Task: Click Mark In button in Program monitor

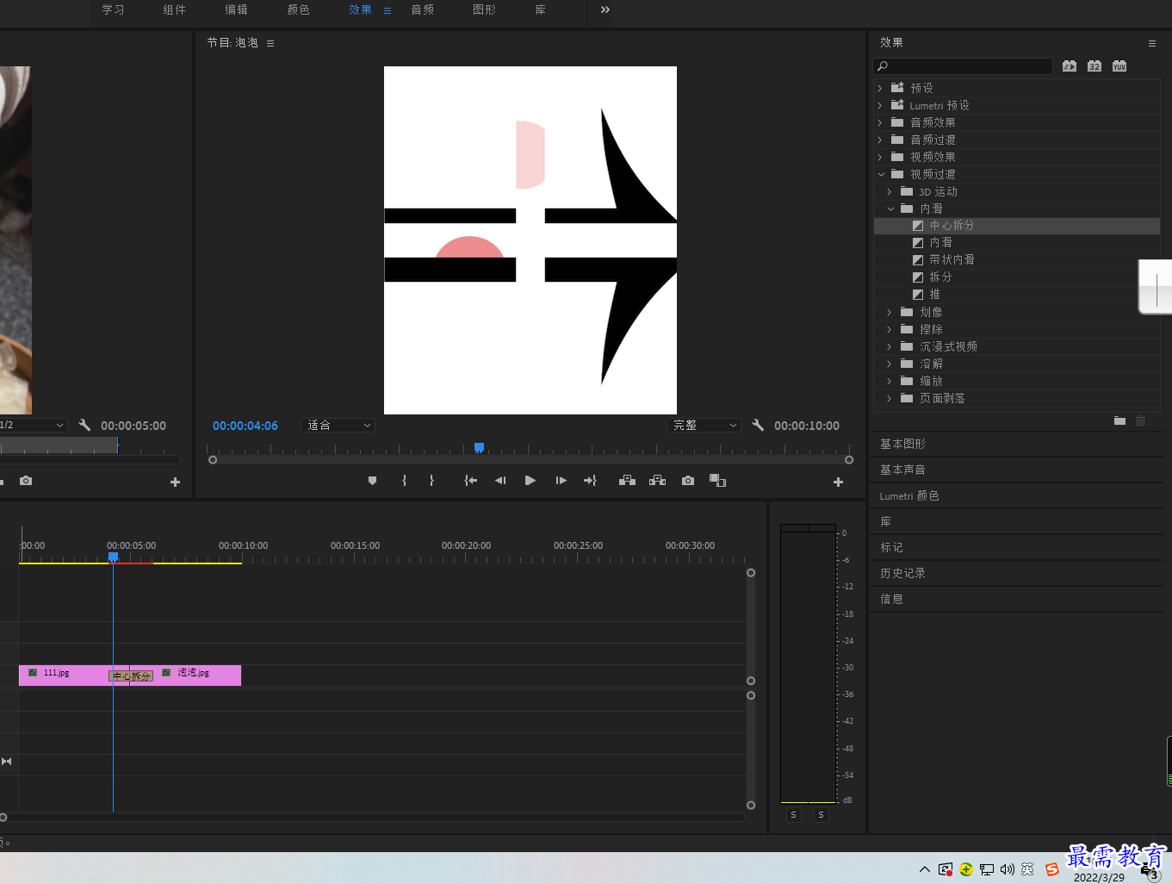Action: click(404, 481)
